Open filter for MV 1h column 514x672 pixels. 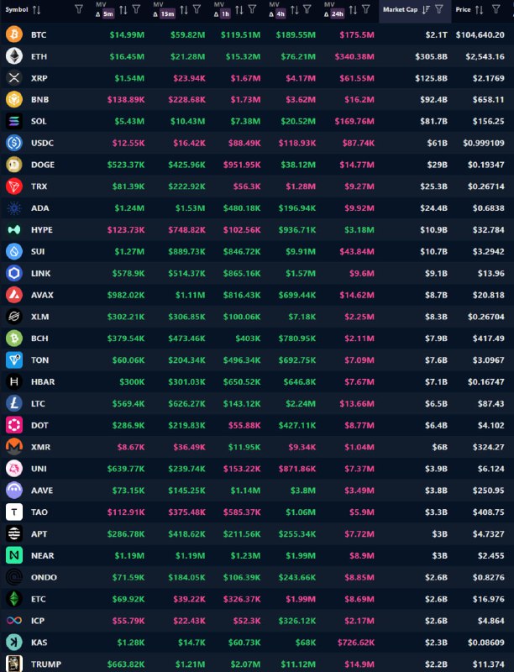[x=252, y=9]
